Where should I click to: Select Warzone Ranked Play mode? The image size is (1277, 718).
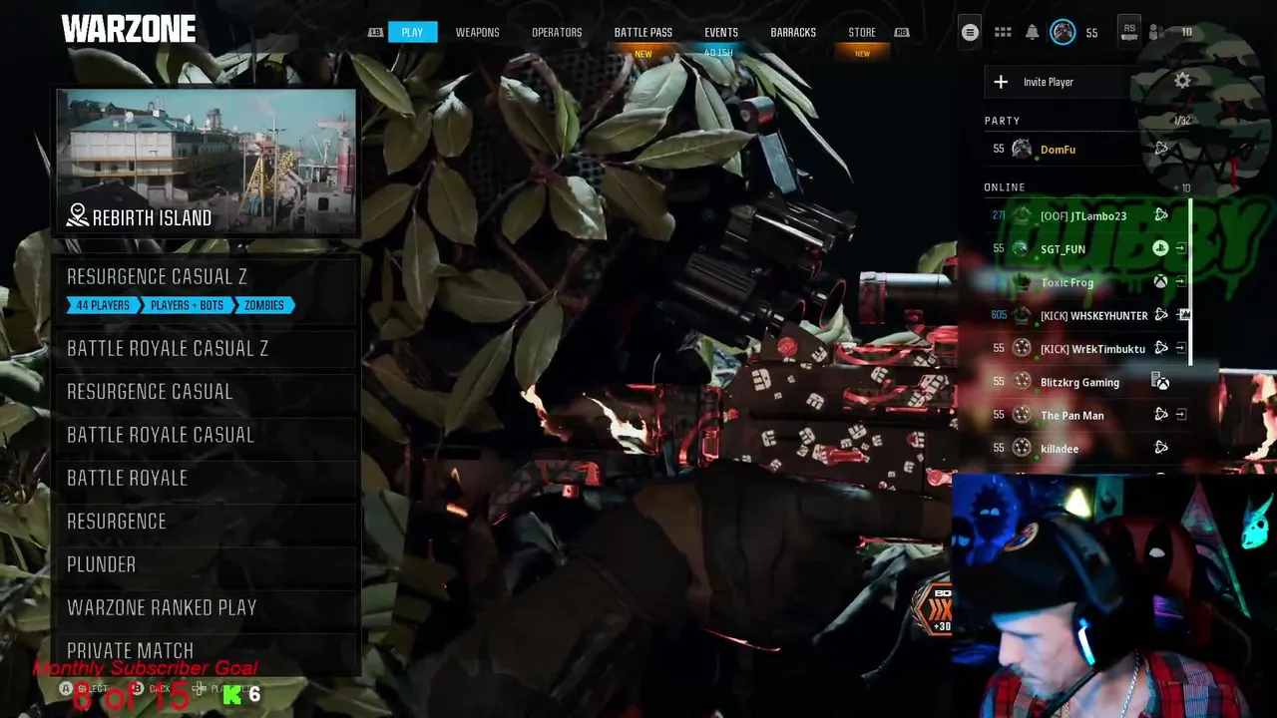[x=206, y=607]
